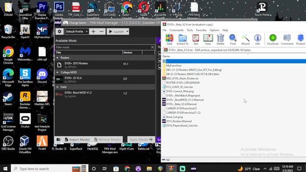Click the parent folder '..' row in WinRAR
The height and width of the screenshot is (172, 306).
(x=234, y=61)
